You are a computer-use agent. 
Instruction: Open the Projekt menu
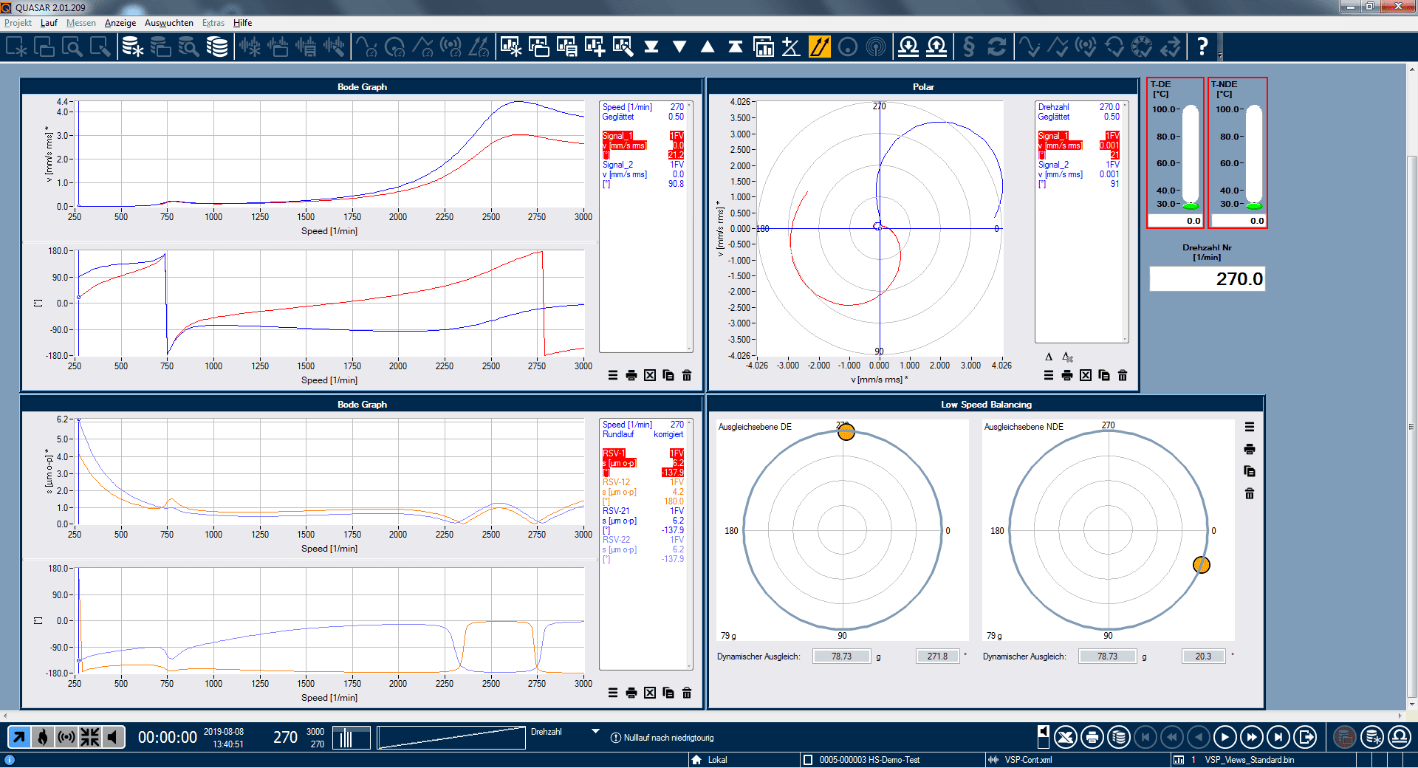(x=18, y=23)
